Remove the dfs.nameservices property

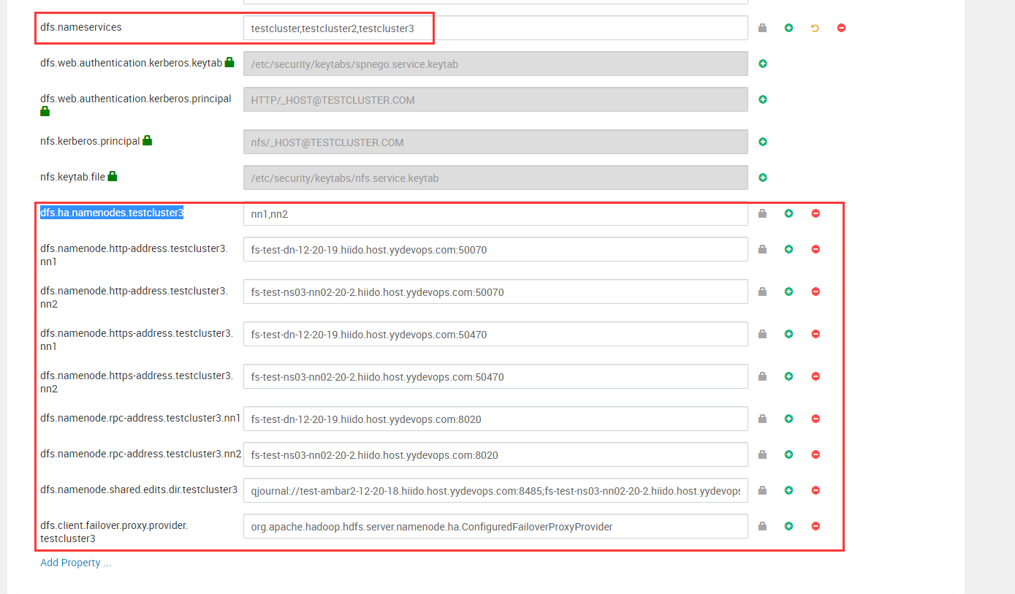(841, 28)
